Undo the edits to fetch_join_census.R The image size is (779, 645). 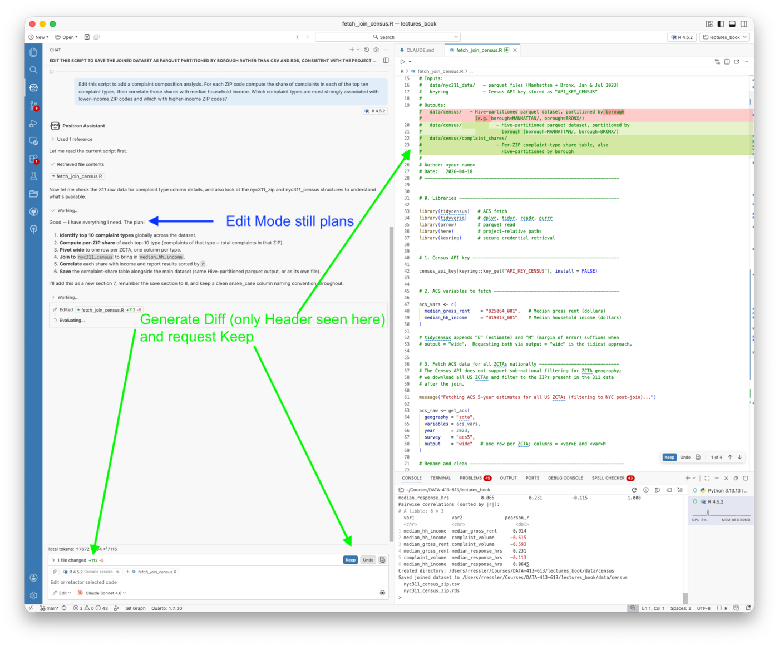[368, 560]
